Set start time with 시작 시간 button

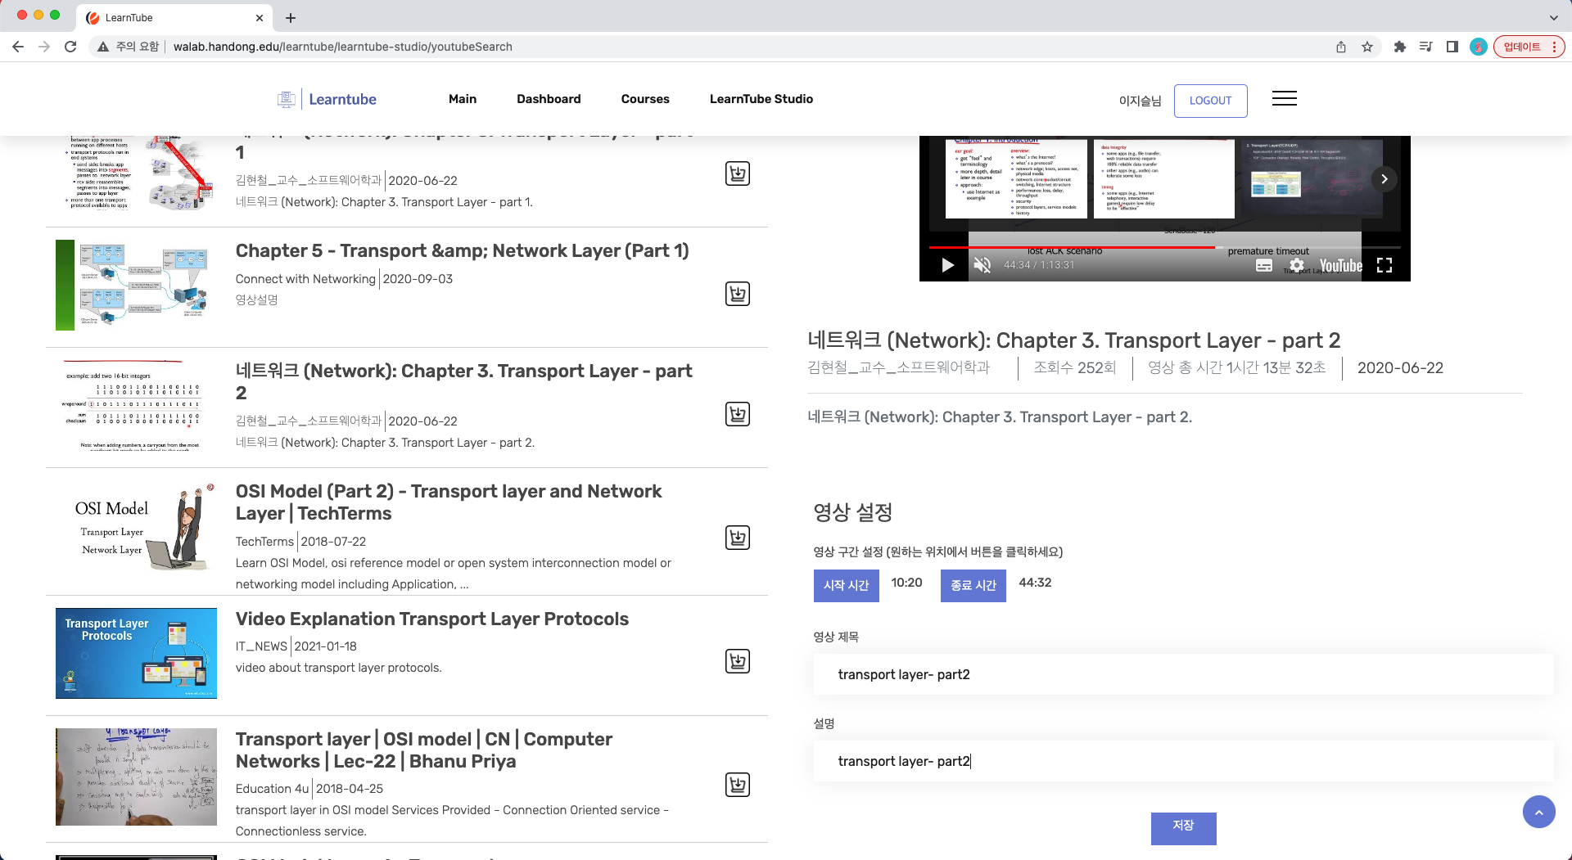[846, 585]
